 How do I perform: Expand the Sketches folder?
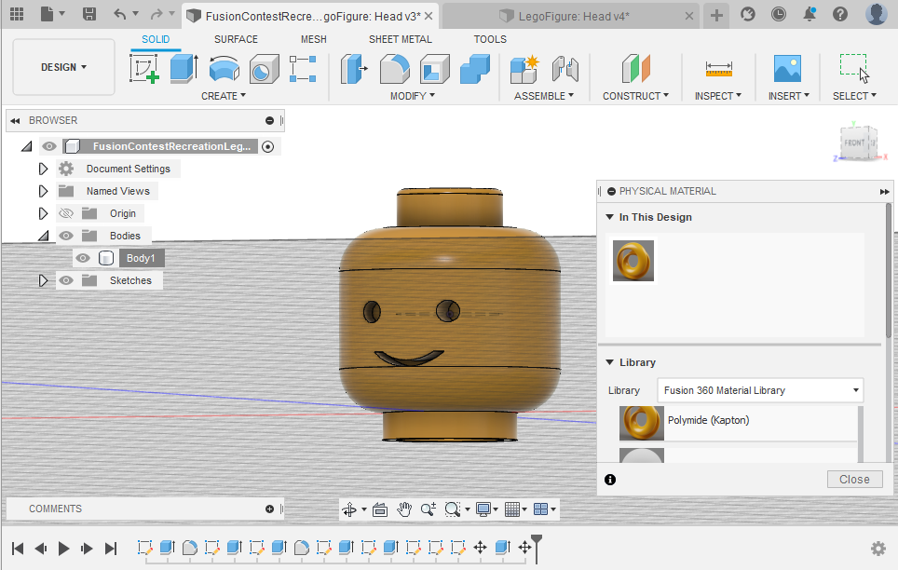click(43, 280)
